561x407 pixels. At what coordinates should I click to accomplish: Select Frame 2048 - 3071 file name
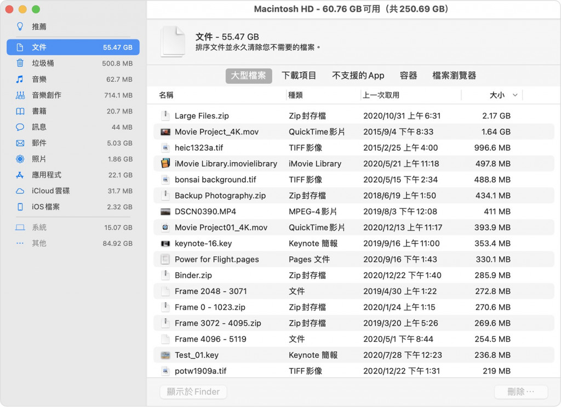click(211, 291)
